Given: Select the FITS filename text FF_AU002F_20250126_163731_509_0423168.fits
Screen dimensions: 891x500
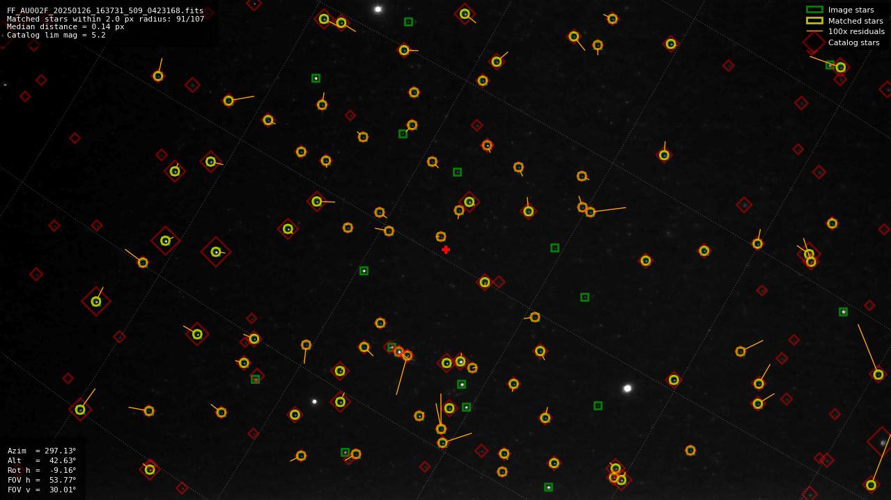Looking at the screenshot, I should (105, 10).
